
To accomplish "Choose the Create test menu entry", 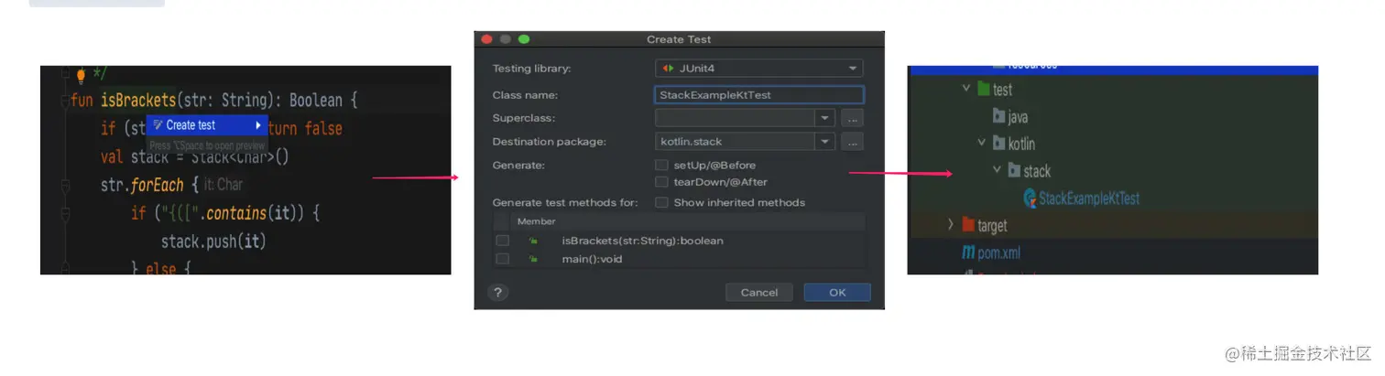I will [x=206, y=125].
